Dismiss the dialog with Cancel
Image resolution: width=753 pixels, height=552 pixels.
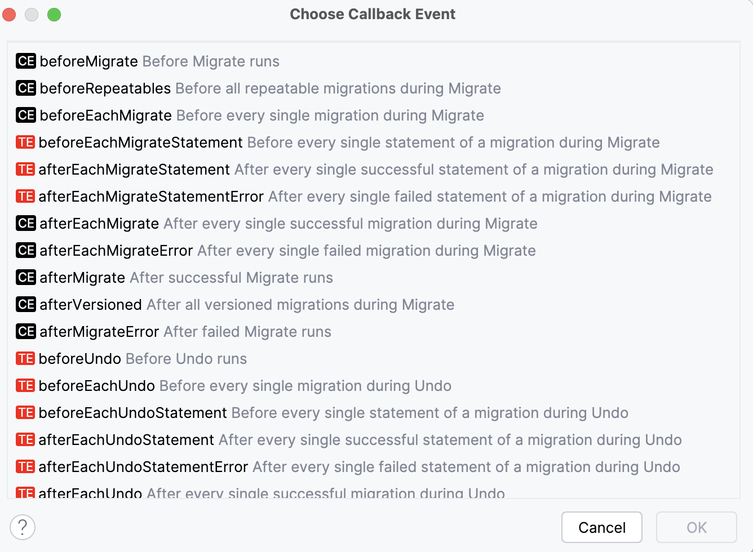point(602,527)
